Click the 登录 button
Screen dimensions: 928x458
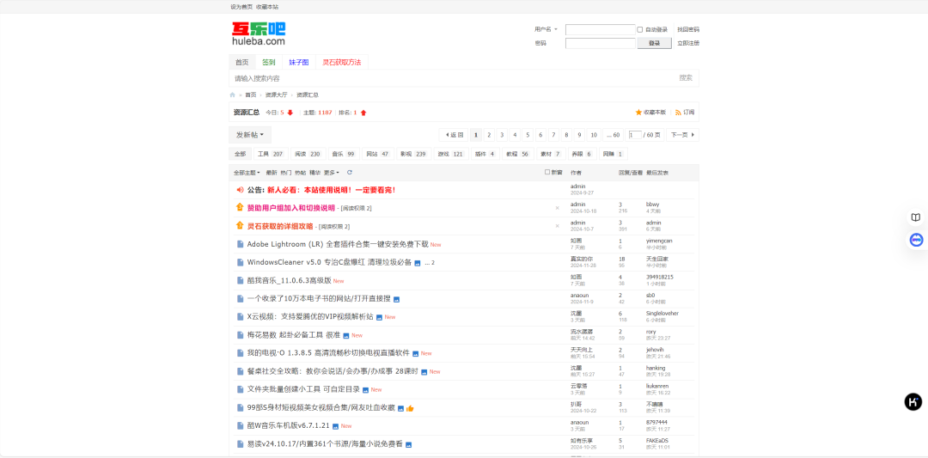pyautogui.click(x=655, y=43)
